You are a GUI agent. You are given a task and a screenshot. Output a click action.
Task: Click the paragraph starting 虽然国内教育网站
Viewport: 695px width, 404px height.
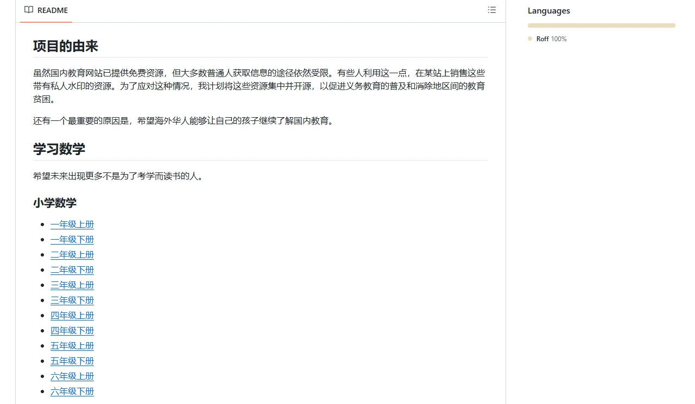click(260, 86)
